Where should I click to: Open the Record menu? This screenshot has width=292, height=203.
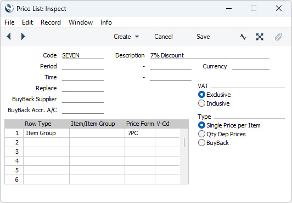(50, 22)
